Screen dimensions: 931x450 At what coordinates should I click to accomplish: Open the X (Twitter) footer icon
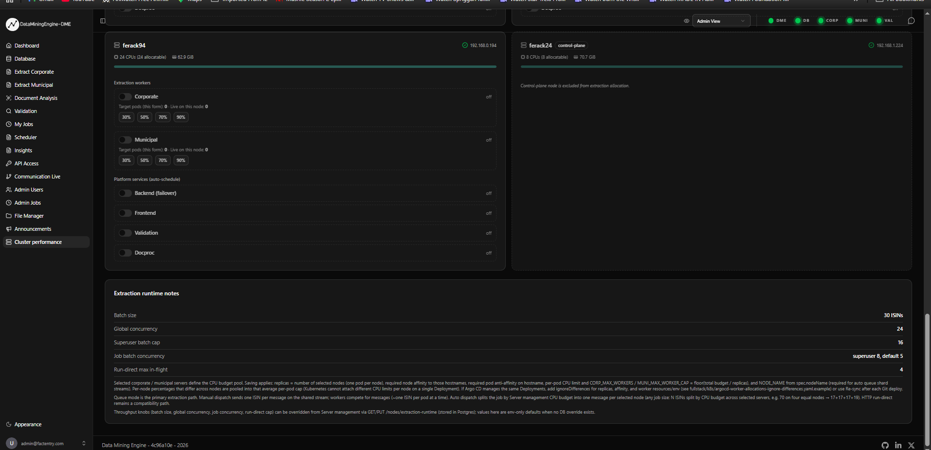(911, 445)
